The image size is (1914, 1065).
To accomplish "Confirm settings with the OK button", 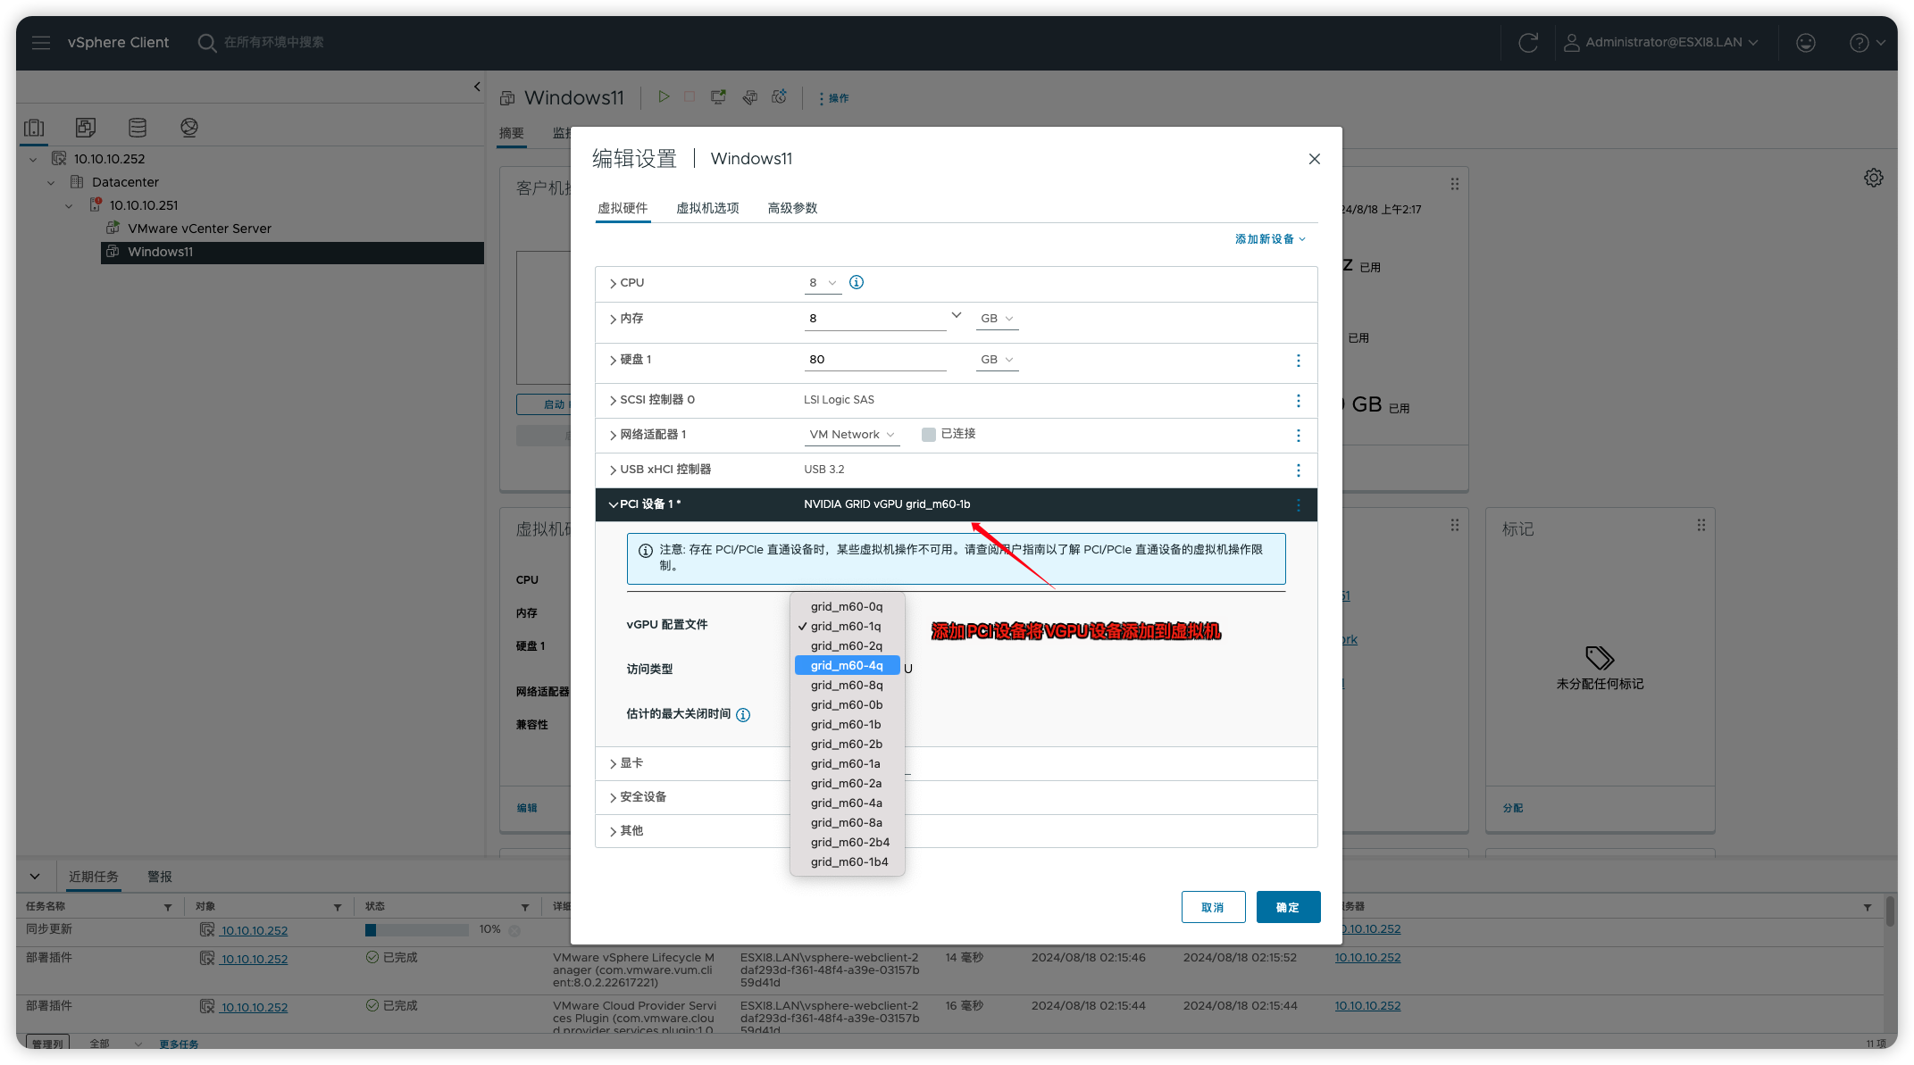I will coord(1288,907).
